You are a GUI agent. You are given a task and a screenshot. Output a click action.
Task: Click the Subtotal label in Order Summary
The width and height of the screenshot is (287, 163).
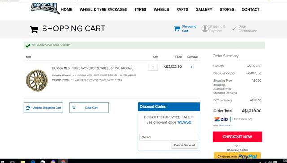pyautogui.click(x=219, y=66)
